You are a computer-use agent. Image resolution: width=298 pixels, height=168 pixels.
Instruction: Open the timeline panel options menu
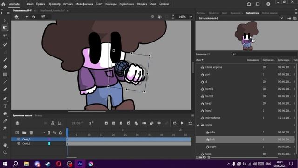click(x=192, y=115)
